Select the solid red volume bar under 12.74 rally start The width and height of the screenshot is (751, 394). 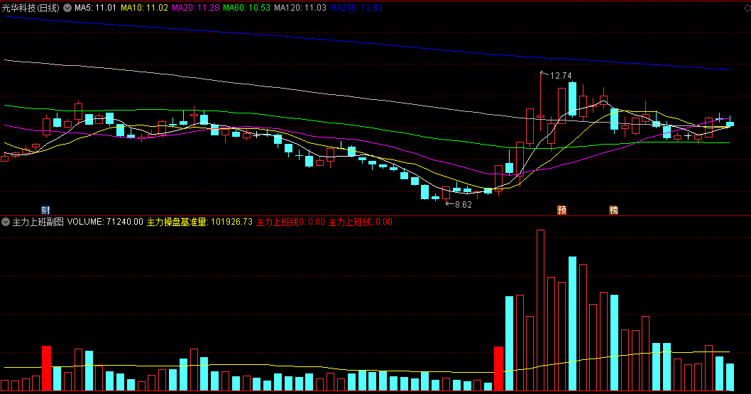point(498,368)
